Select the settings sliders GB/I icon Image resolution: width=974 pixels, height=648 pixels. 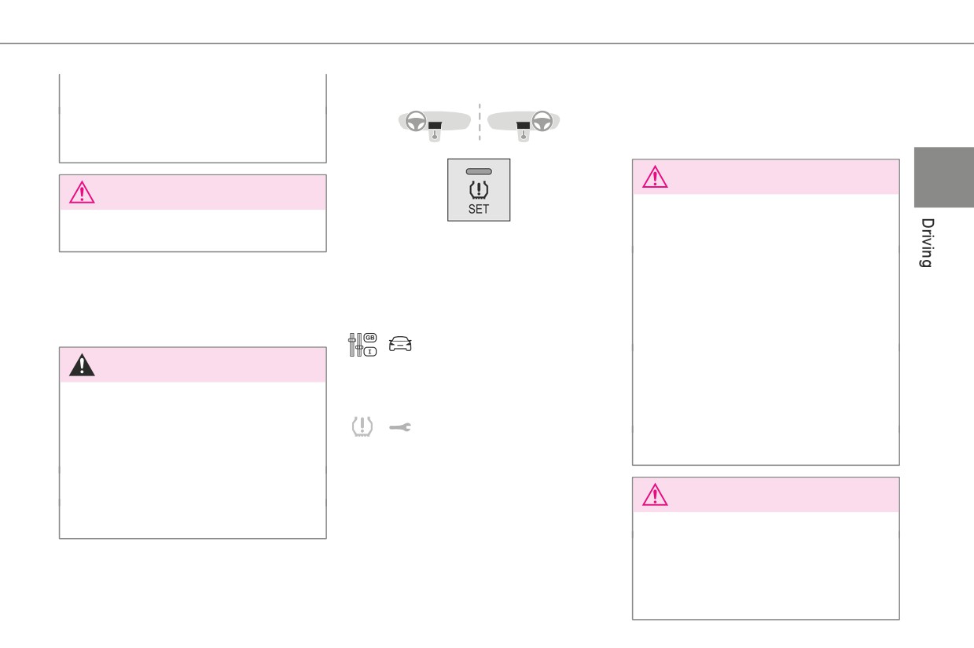(362, 345)
